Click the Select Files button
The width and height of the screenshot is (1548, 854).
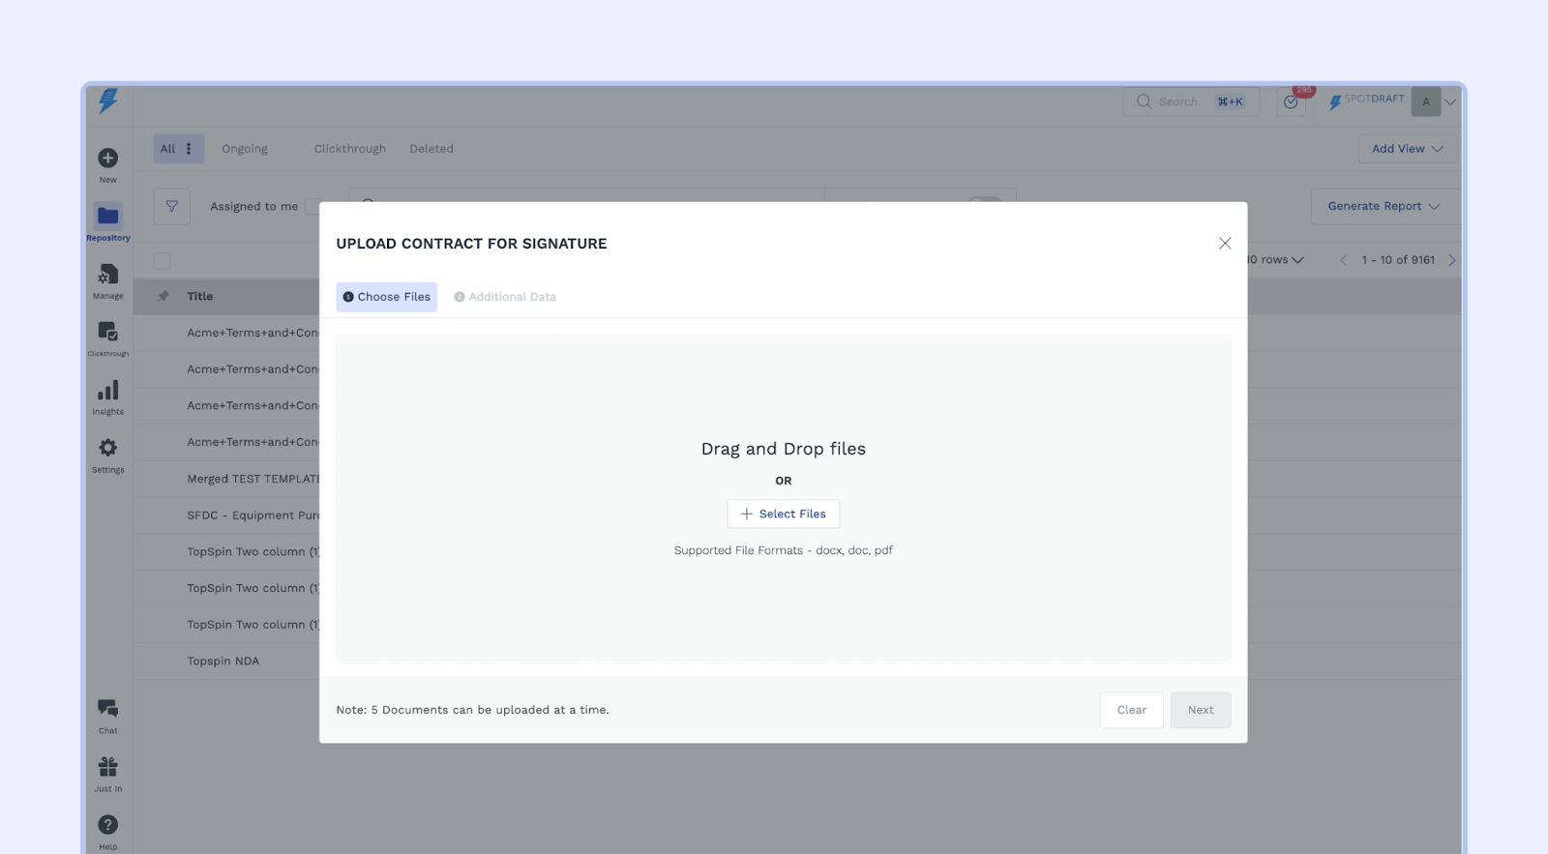point(783,514)
